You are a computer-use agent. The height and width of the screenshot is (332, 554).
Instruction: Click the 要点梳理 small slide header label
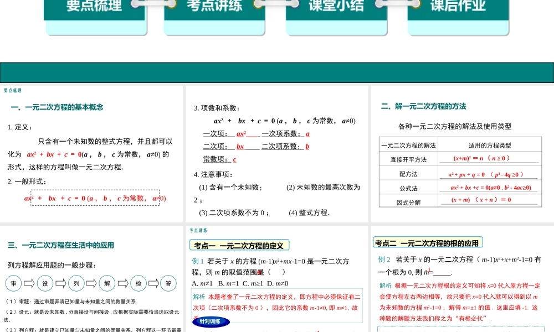tap(13, 90)
